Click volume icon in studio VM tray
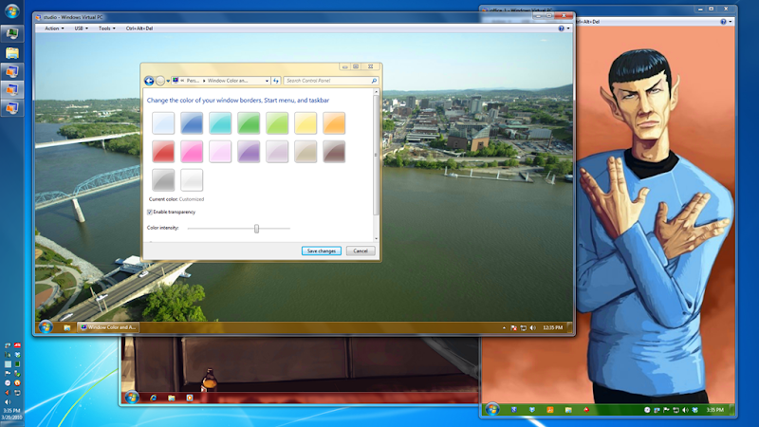 tap(533, 327)
